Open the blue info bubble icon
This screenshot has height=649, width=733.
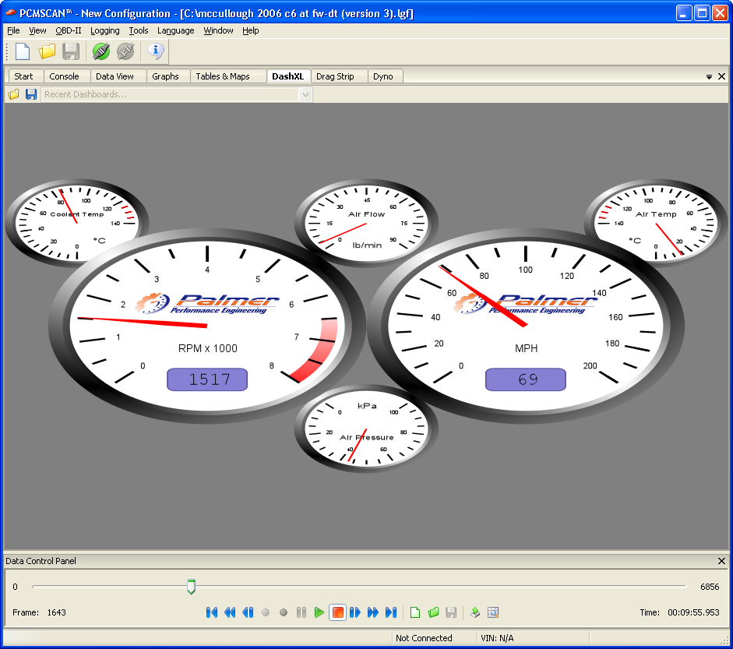156,51
